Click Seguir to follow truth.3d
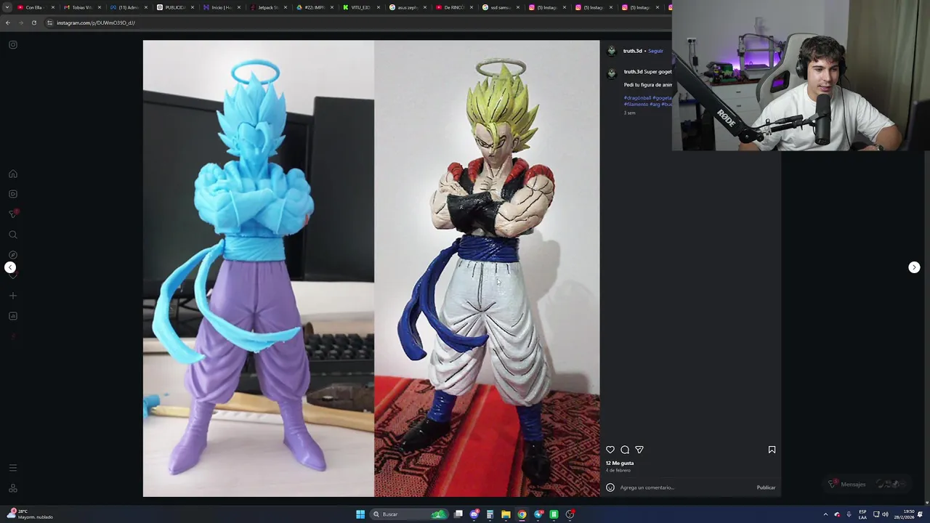The width and height of the screenshot is (930, 523). click(655, 51)
